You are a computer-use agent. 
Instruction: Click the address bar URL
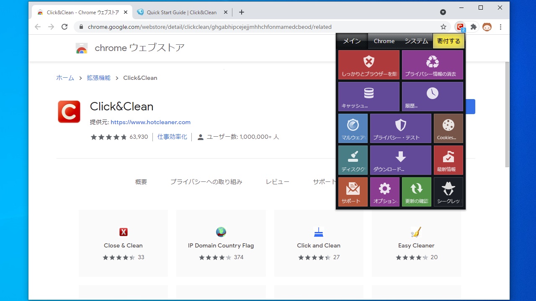pos(209,27)
